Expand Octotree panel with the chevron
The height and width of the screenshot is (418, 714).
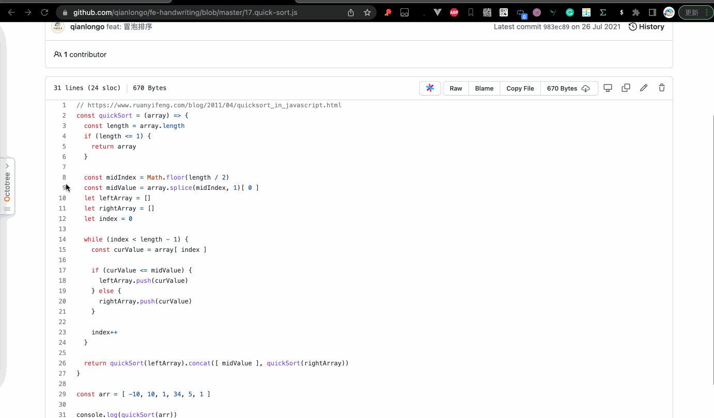tap(7, 166)
